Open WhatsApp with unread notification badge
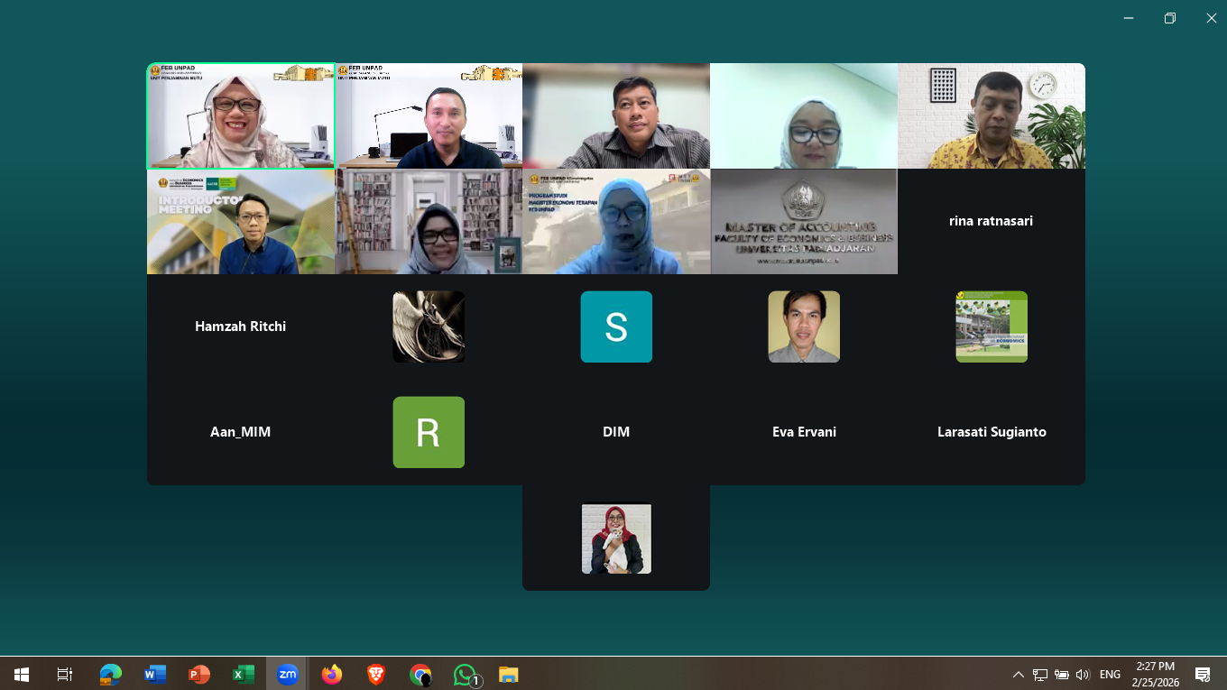 [x=465, y=674]
